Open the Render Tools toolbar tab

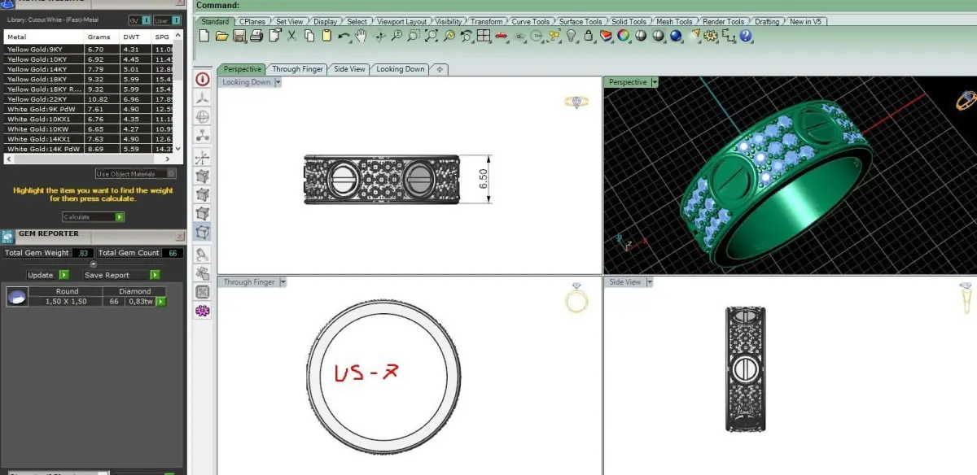coord(723,21)
